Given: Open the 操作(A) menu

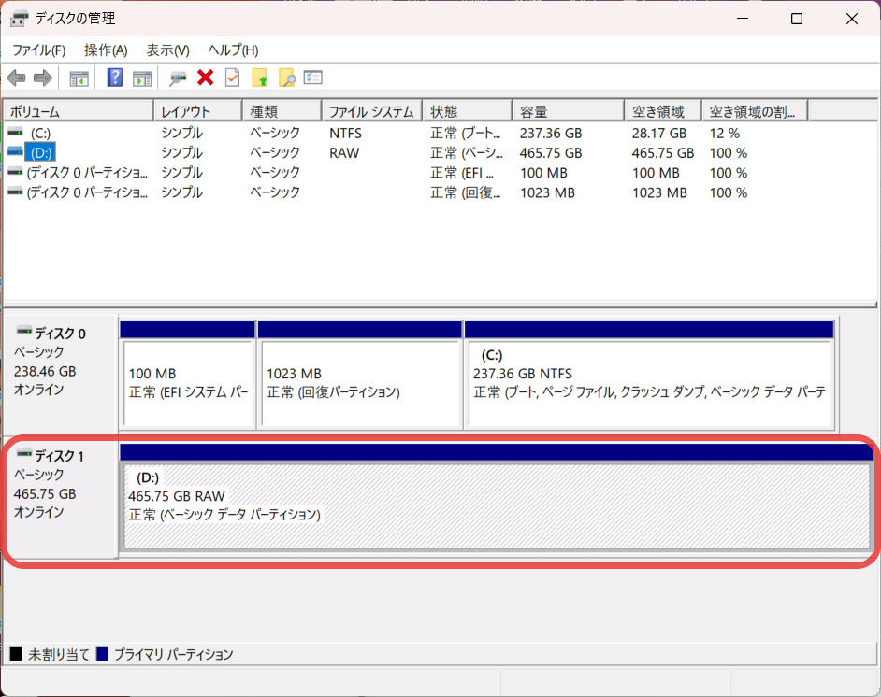Looking at the screenshot, I should tap(105, 50).
